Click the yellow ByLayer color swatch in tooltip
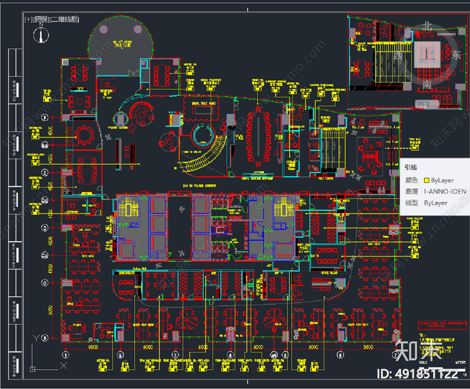Image resolution: width=470 pixels, height=389 pixels. (x=426, y=180)
